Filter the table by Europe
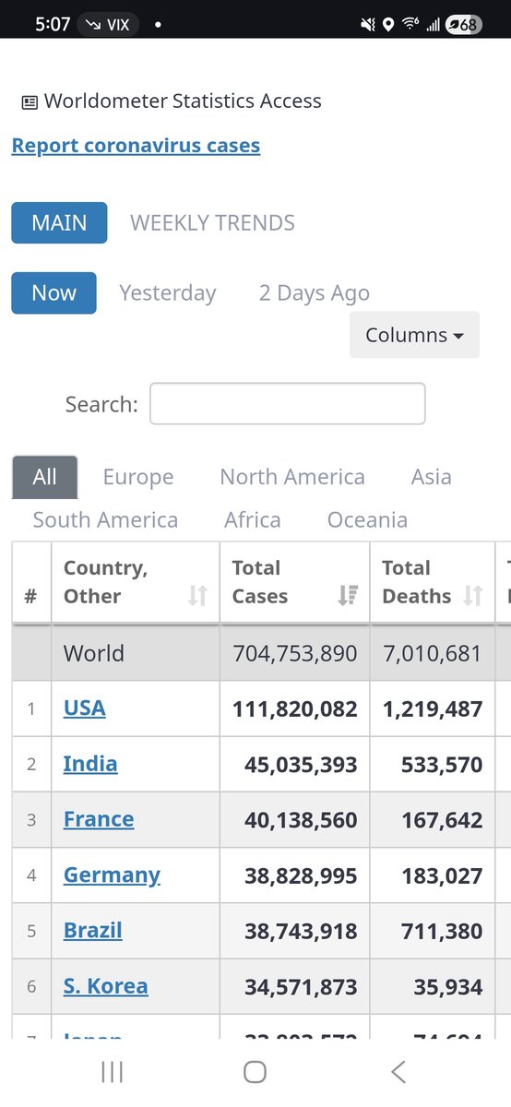This screenshot has height=1107, width=511. tap(138, 477)
